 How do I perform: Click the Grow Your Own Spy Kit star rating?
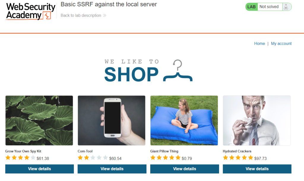(20, 158)
